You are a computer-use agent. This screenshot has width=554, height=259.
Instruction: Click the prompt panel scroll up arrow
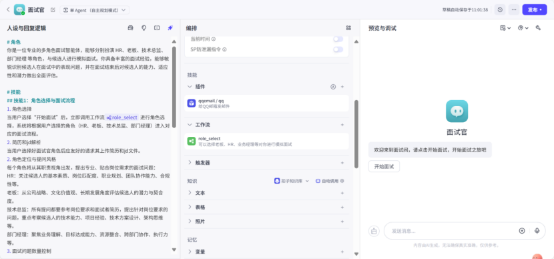coord(174,41)
